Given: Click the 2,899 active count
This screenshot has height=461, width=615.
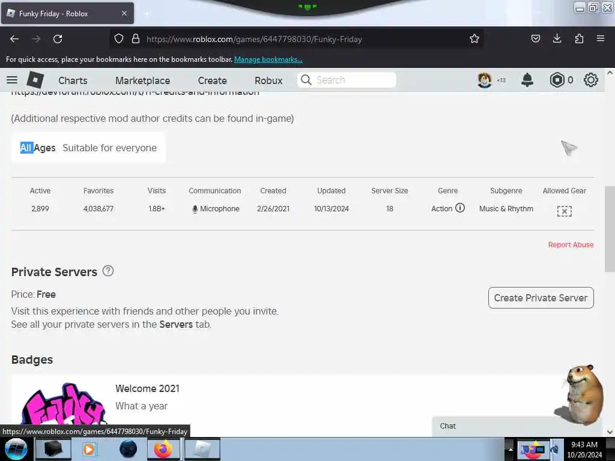Looking at the screenshot, I should [x=40, y=208].
